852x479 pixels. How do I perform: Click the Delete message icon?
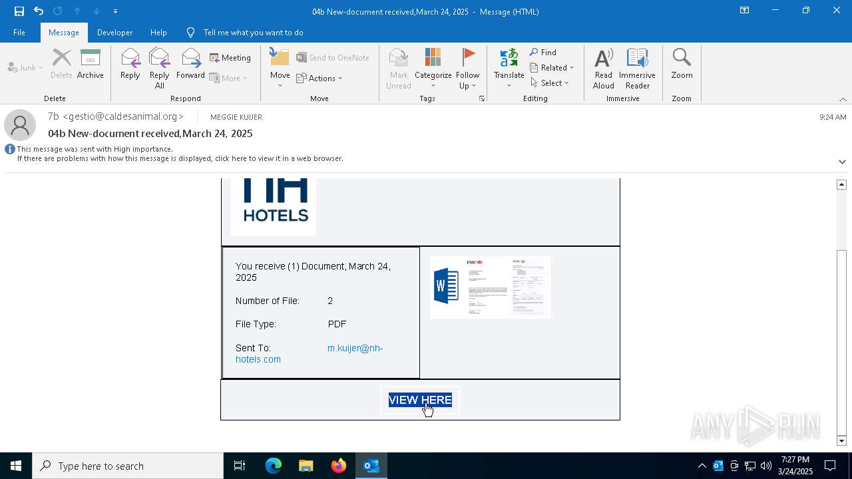click(61, 65)
